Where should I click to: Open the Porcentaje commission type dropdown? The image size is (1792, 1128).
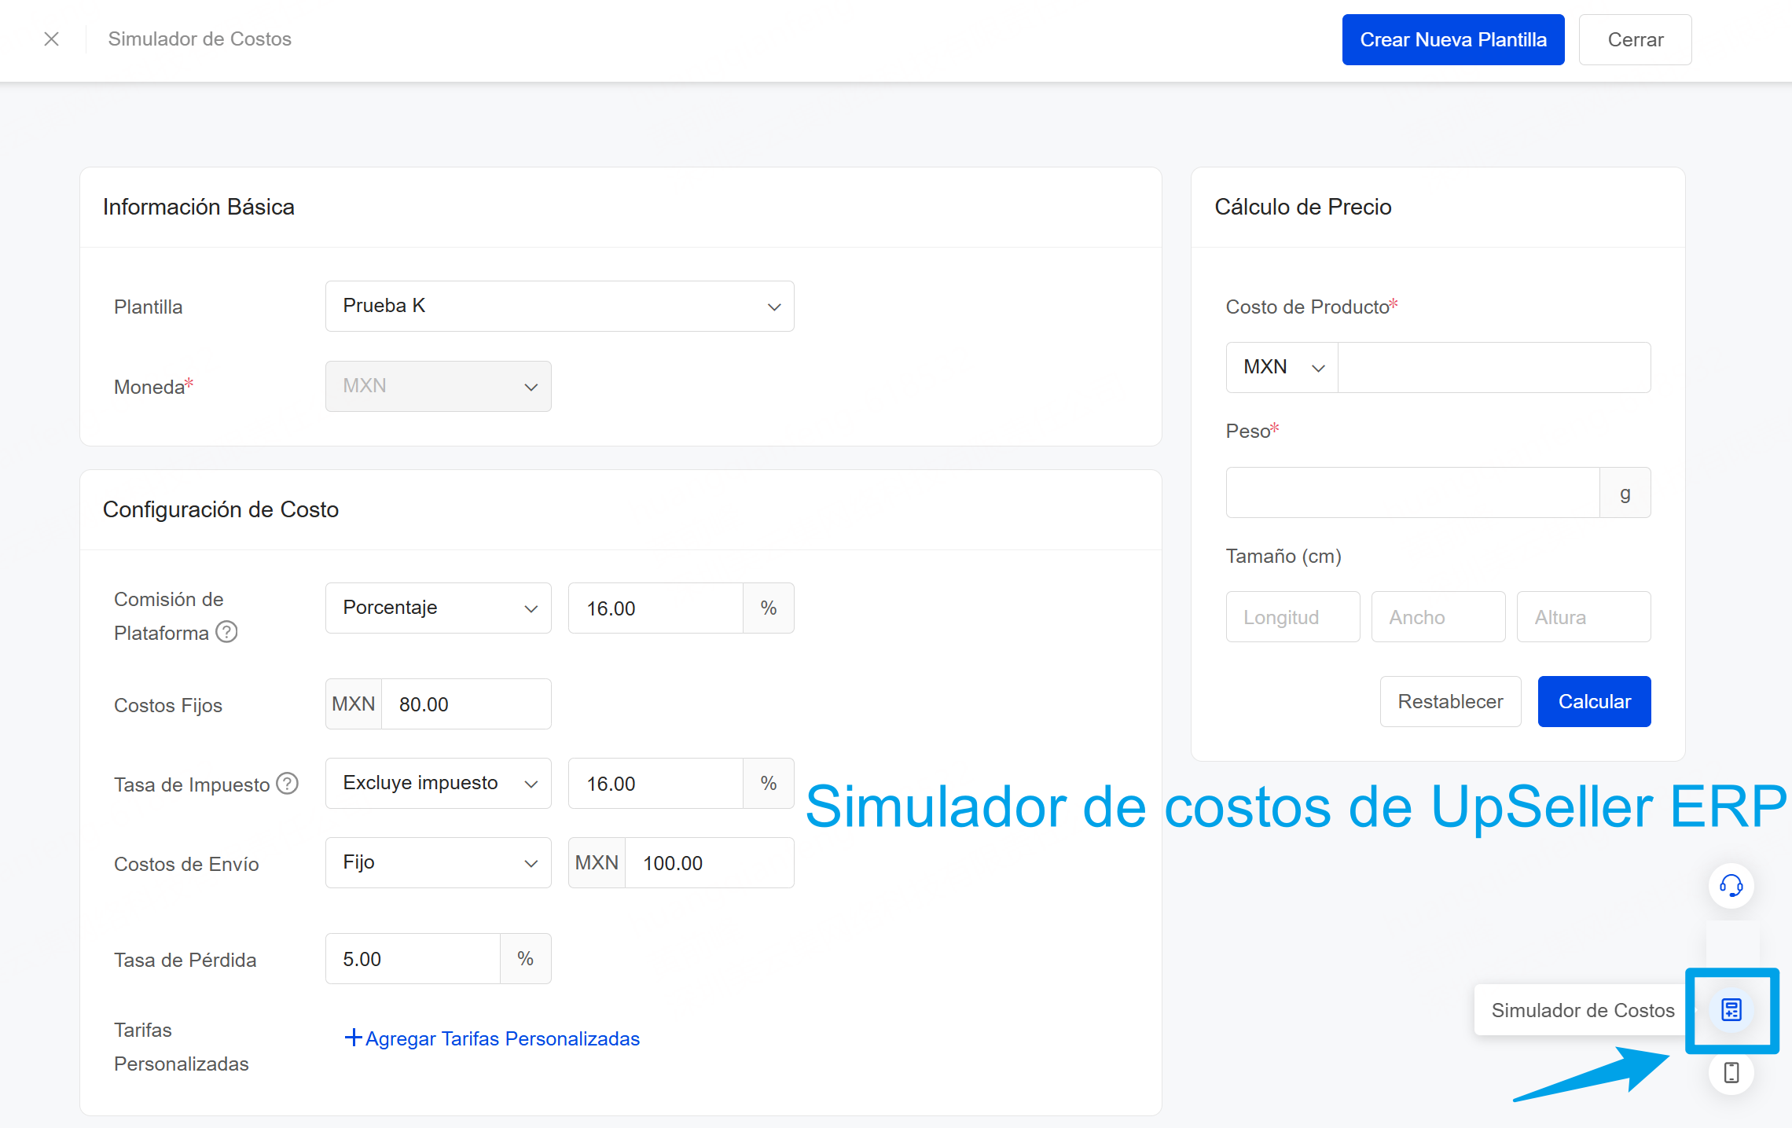(x=439, y=608)
